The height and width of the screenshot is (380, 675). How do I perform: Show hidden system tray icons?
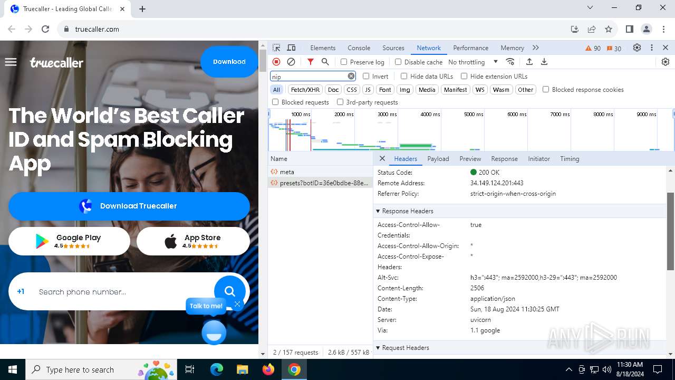568,369
